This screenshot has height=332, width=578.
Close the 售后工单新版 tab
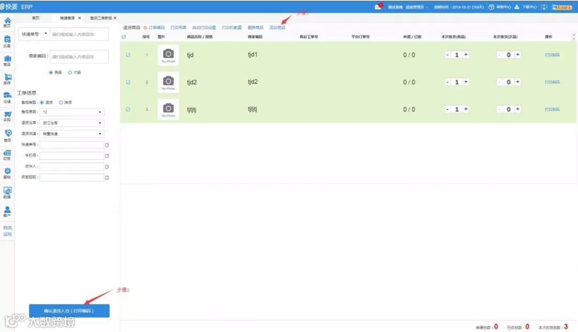click(x=115, y=18)
